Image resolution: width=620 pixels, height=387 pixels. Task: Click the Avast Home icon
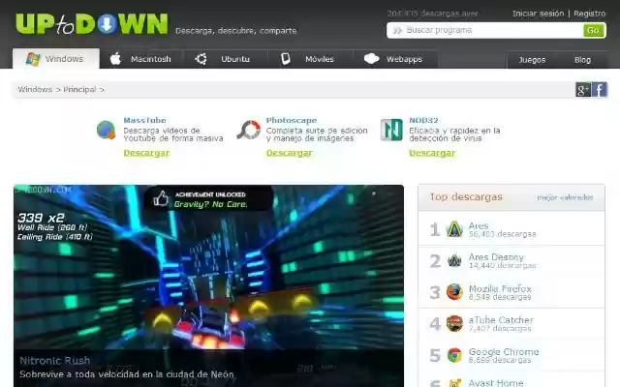tap(454, 383)
